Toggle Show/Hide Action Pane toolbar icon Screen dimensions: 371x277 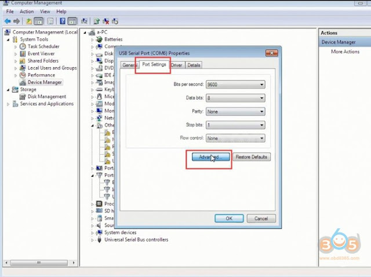[72, 21]
